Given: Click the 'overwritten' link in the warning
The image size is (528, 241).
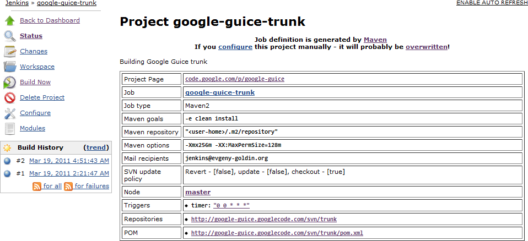Looking at the screenshot, I should [x=427, y=47].
